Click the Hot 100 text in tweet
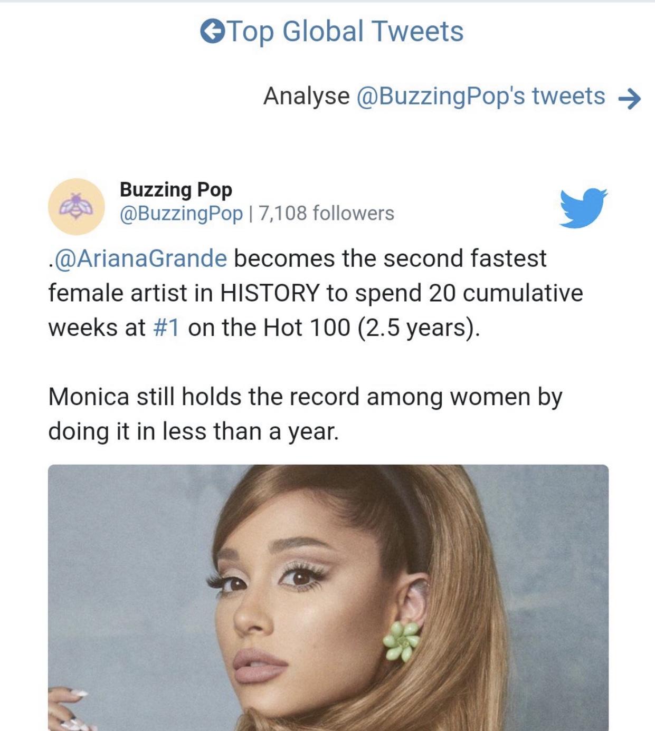 pos(306,328)
